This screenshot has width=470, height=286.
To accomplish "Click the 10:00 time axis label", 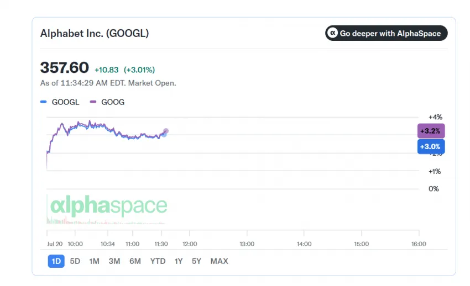I will 75,244.
